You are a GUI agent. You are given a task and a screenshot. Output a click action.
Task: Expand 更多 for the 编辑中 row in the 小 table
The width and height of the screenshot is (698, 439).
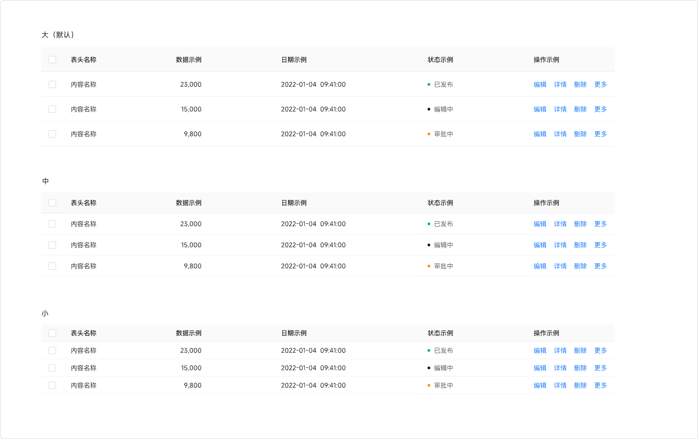(x=601, y=368)
